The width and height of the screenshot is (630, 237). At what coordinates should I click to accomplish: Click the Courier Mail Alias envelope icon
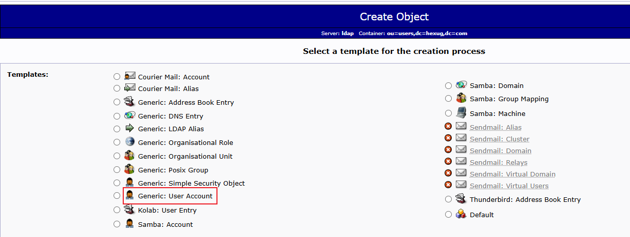coord(130,88)
